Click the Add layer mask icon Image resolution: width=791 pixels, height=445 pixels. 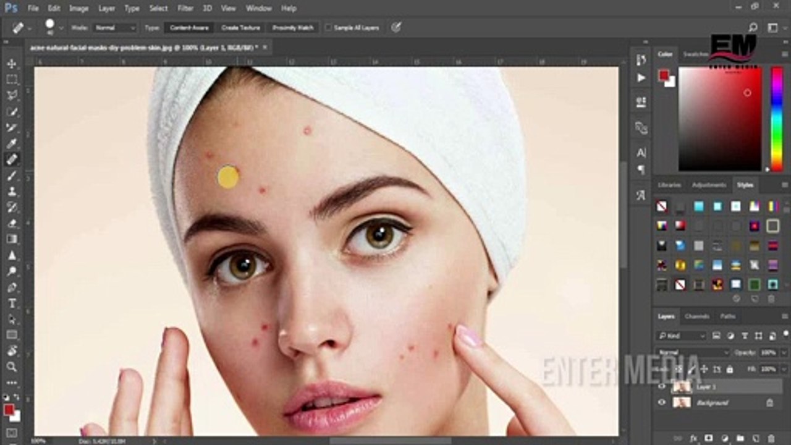pyautogui.click(x=709, y=438)
